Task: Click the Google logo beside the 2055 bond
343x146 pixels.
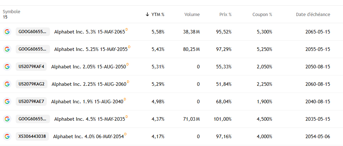Action: tap(7, 49)
